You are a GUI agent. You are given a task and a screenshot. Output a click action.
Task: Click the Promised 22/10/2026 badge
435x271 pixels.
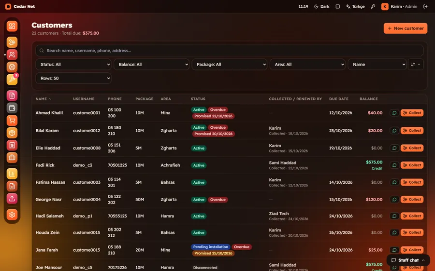tap(213, 116)
